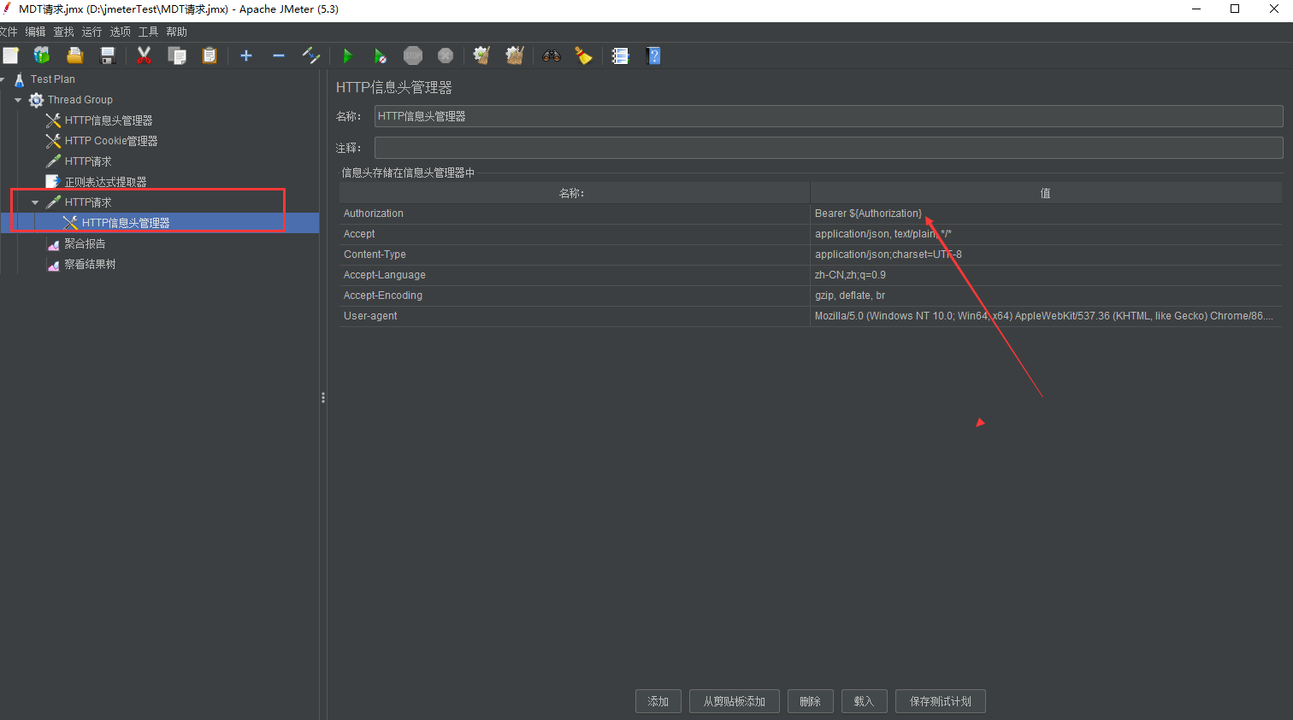Clear all results with double broom icon
This screenshot has width=1293, height=720.
(515, 56)
